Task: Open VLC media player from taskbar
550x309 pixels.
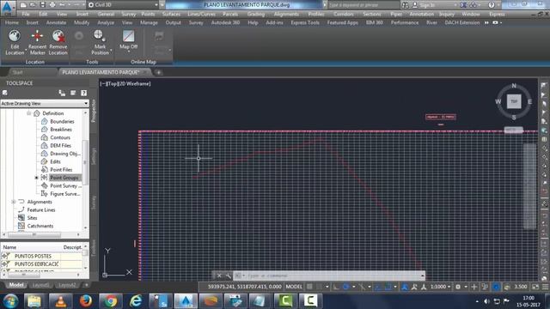Action: coord(60,301)
